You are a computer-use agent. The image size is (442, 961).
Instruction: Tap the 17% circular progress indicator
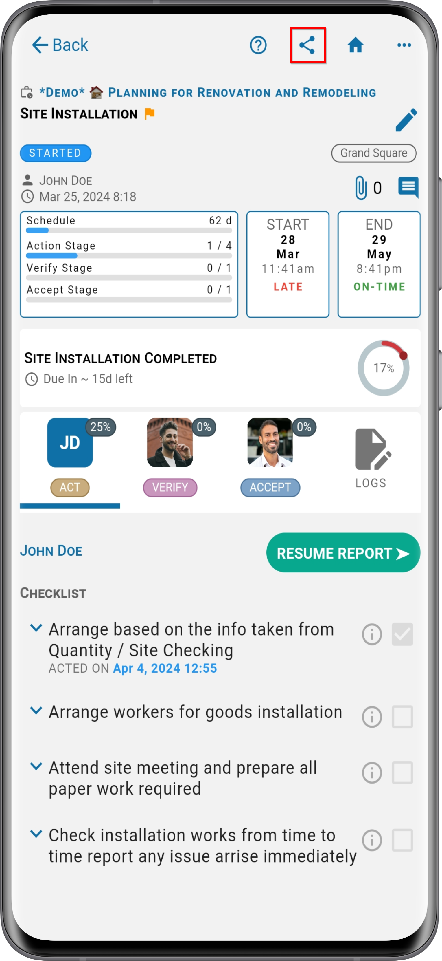tap(383, 367)
